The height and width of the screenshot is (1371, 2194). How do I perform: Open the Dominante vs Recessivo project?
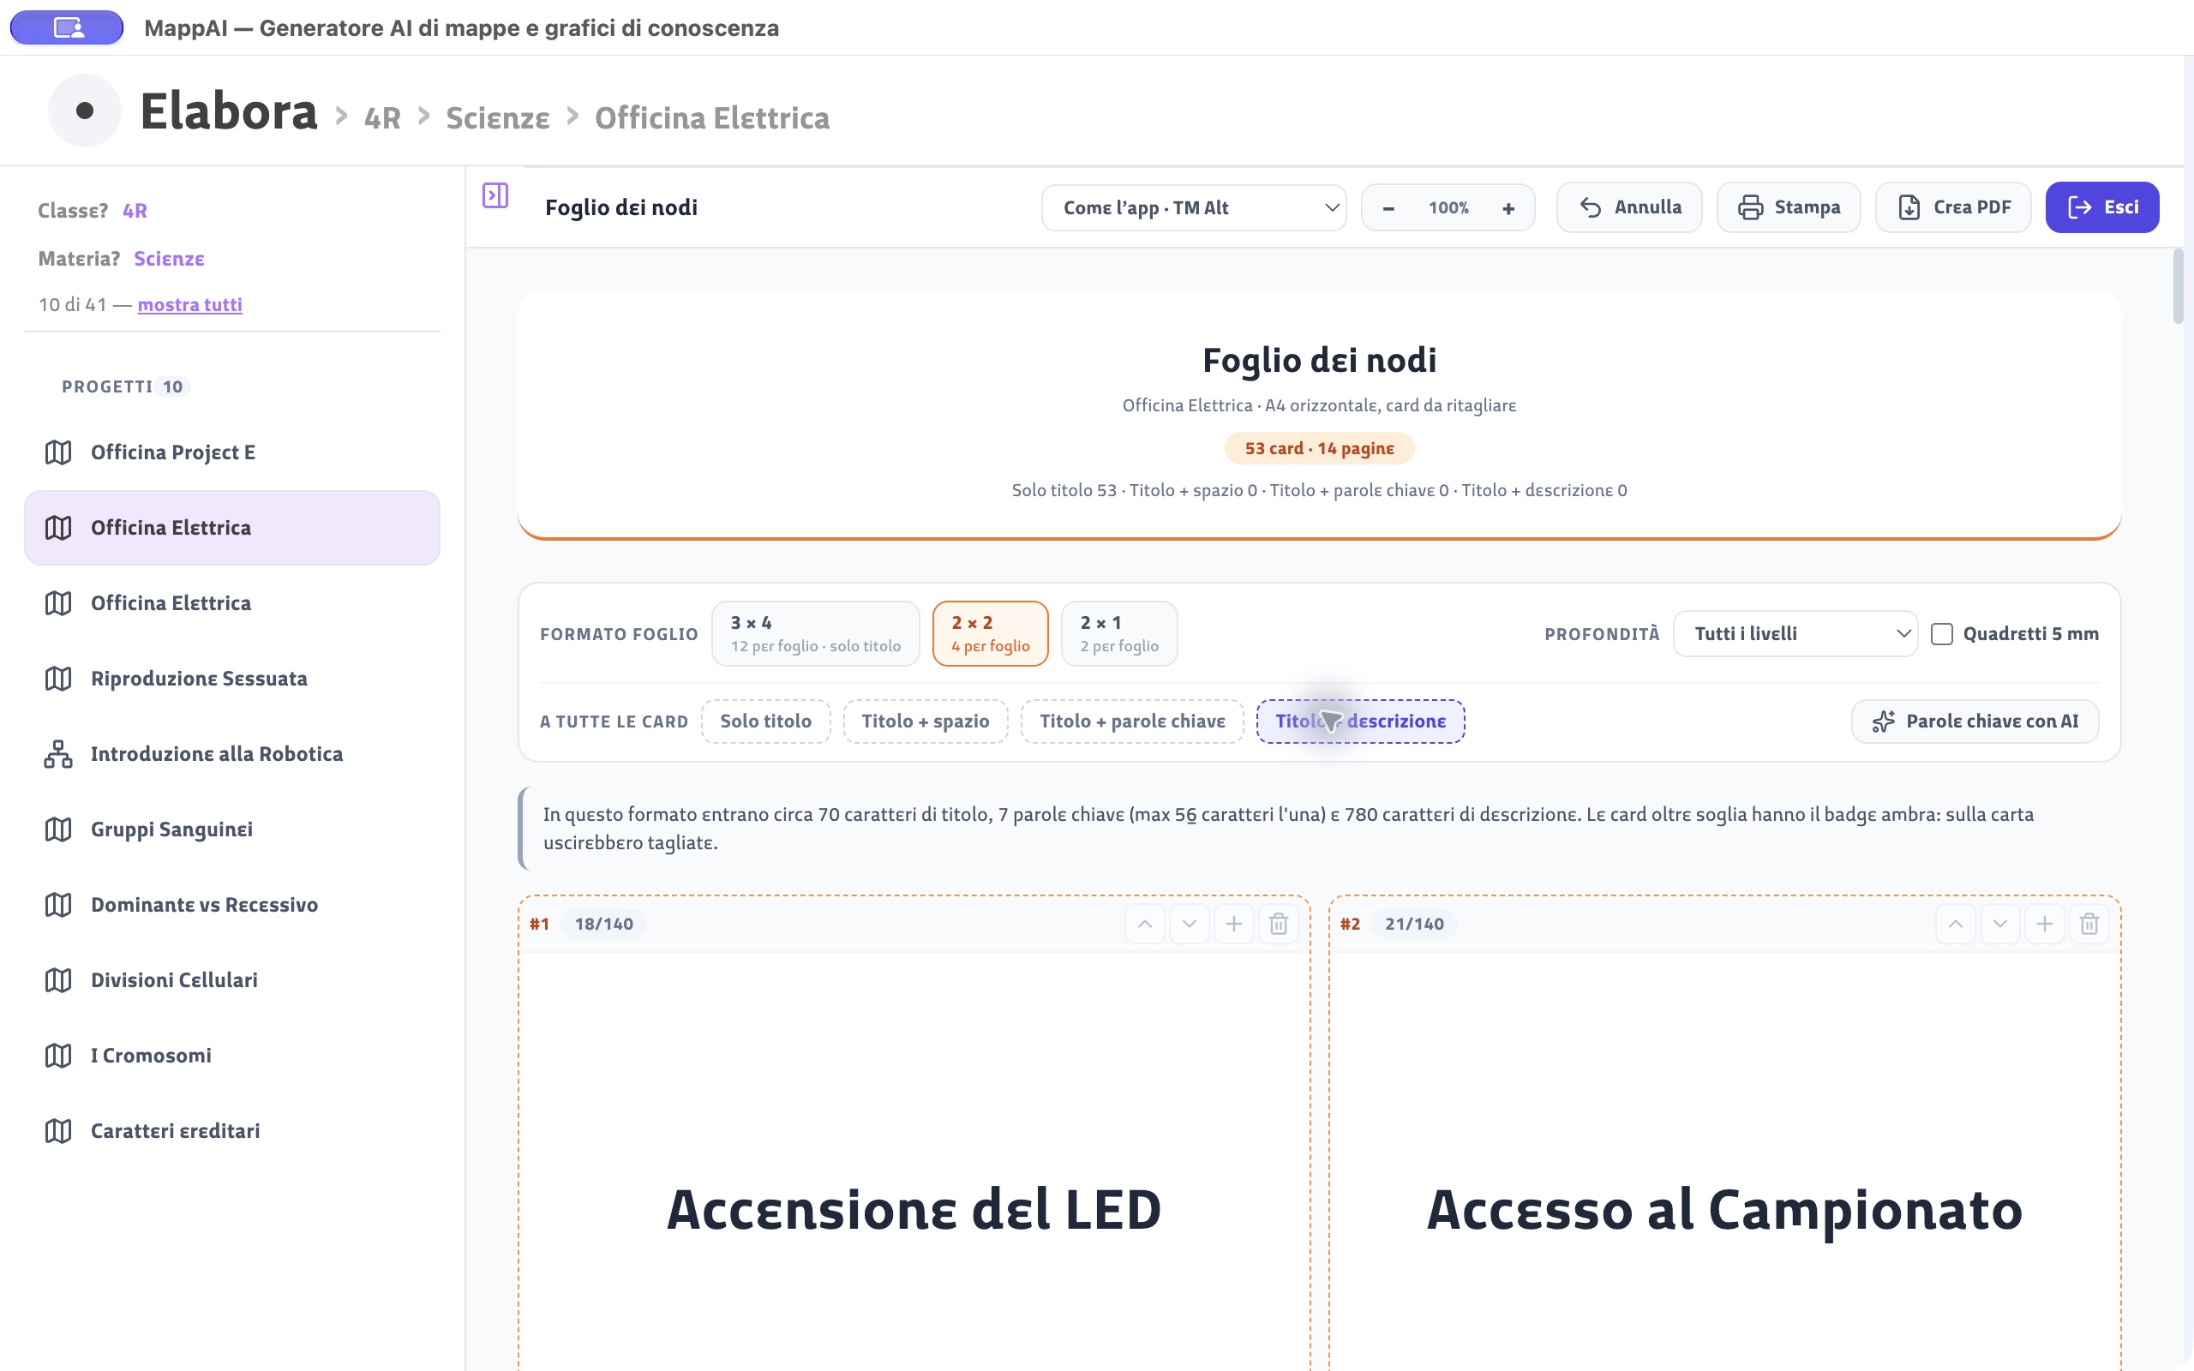tap(232, 905)
